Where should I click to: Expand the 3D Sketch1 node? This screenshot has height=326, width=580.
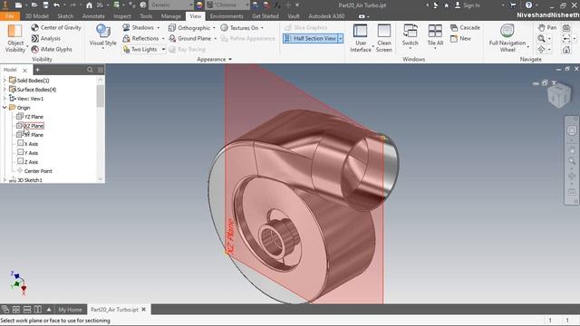[5, 180]
